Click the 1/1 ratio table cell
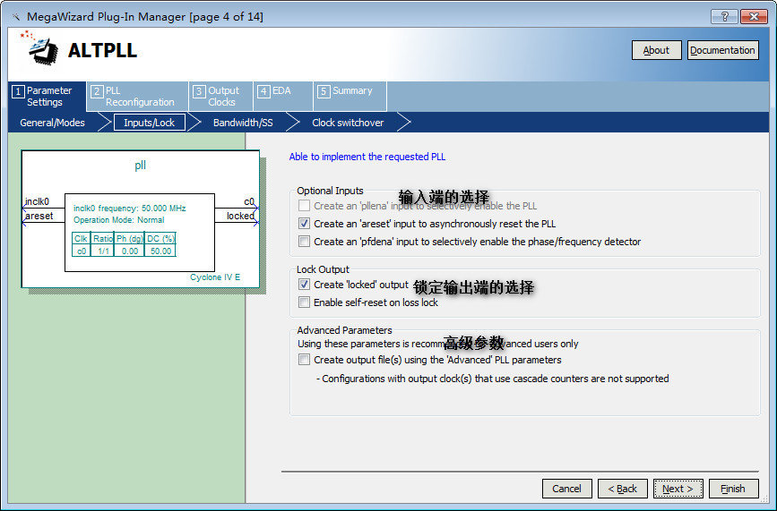 pos(103,251)
